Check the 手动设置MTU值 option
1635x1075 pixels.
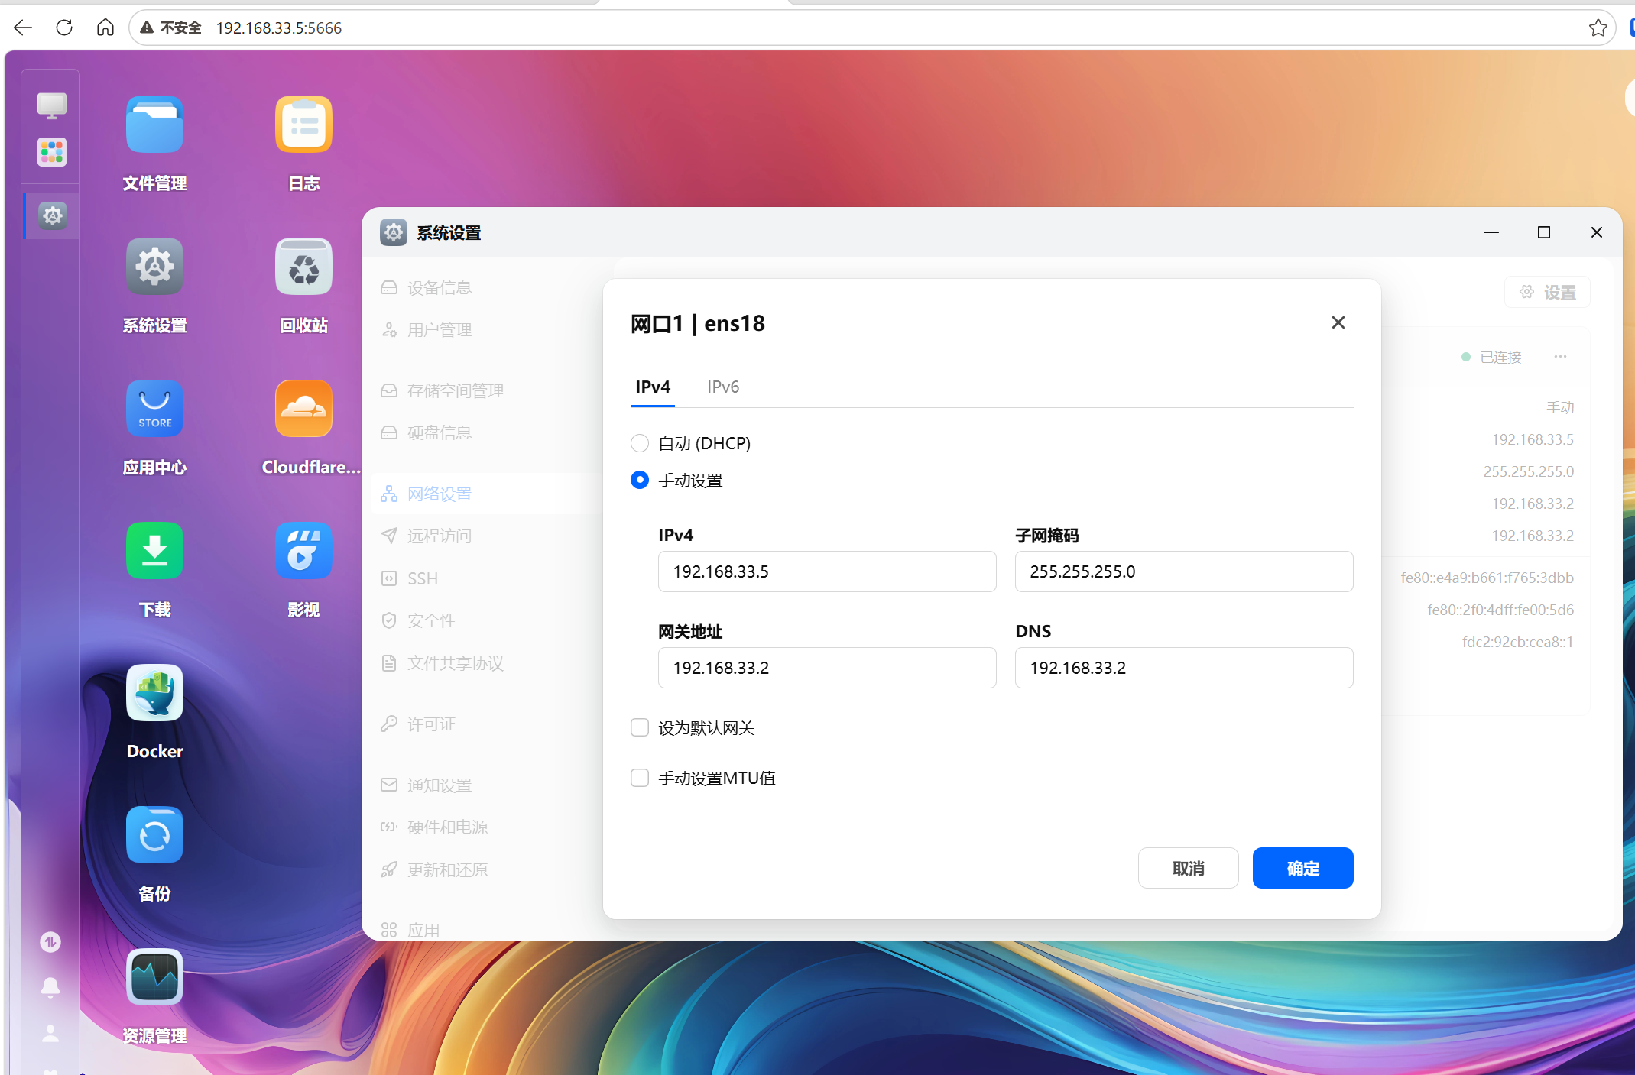tap(640, 778)
